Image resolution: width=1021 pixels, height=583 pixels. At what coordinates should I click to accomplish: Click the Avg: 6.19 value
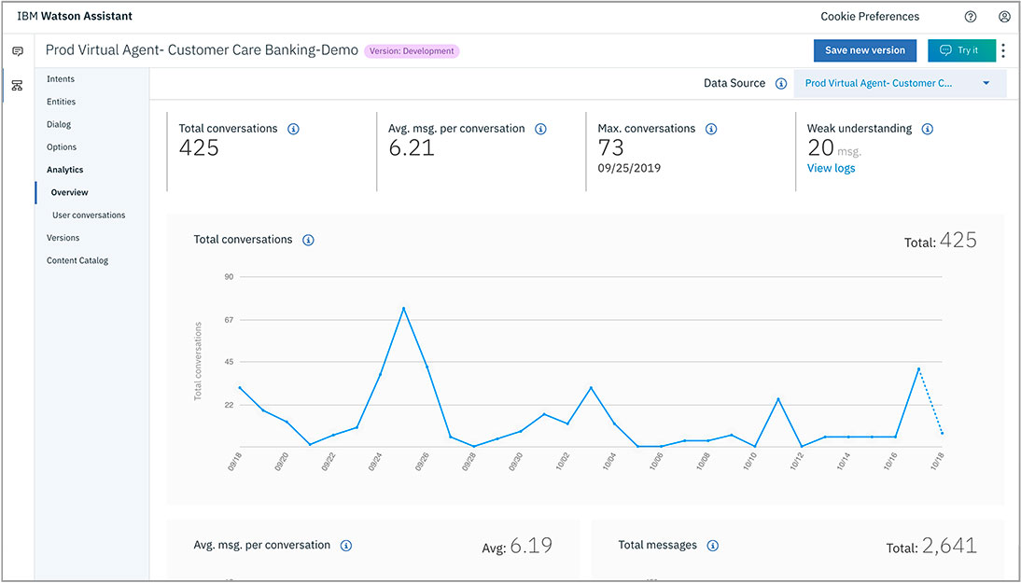click(x=517, y=546)
